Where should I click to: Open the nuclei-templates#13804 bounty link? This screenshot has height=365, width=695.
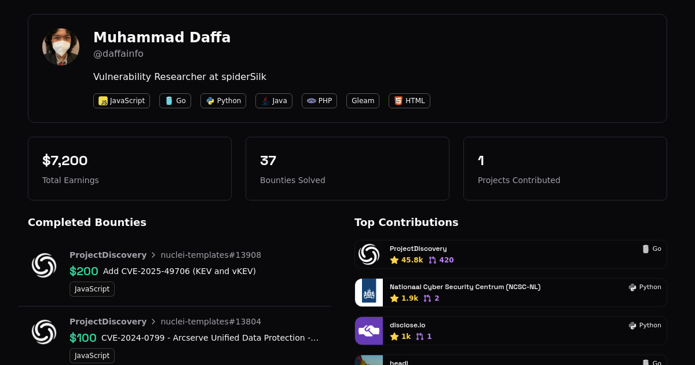(x=211, y=322)
